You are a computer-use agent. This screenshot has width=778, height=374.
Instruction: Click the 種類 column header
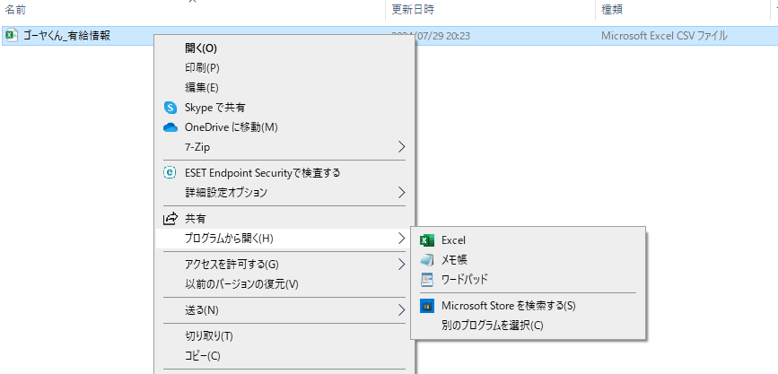pyautogui.click(x=612, y=10)
